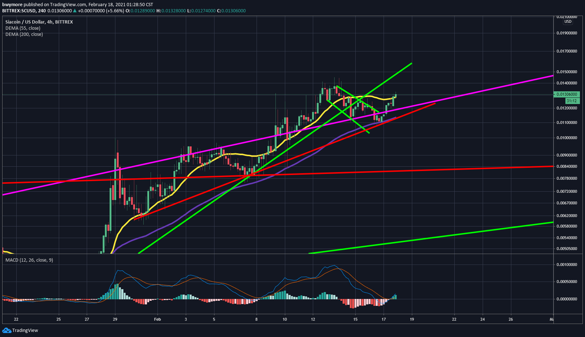Click the Feb label on time axis

click(x=157, y=319)
